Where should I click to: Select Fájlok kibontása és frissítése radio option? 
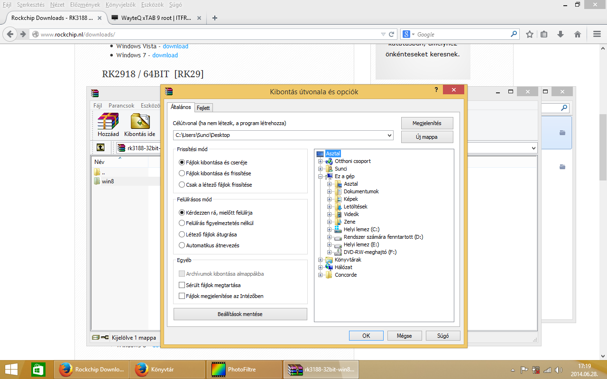point(182,173)
